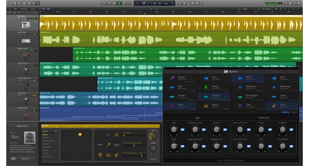309x166 pixels.
Task: Toggle hand clap icon in Drummer editor
Action: click(x=117, y=155)
